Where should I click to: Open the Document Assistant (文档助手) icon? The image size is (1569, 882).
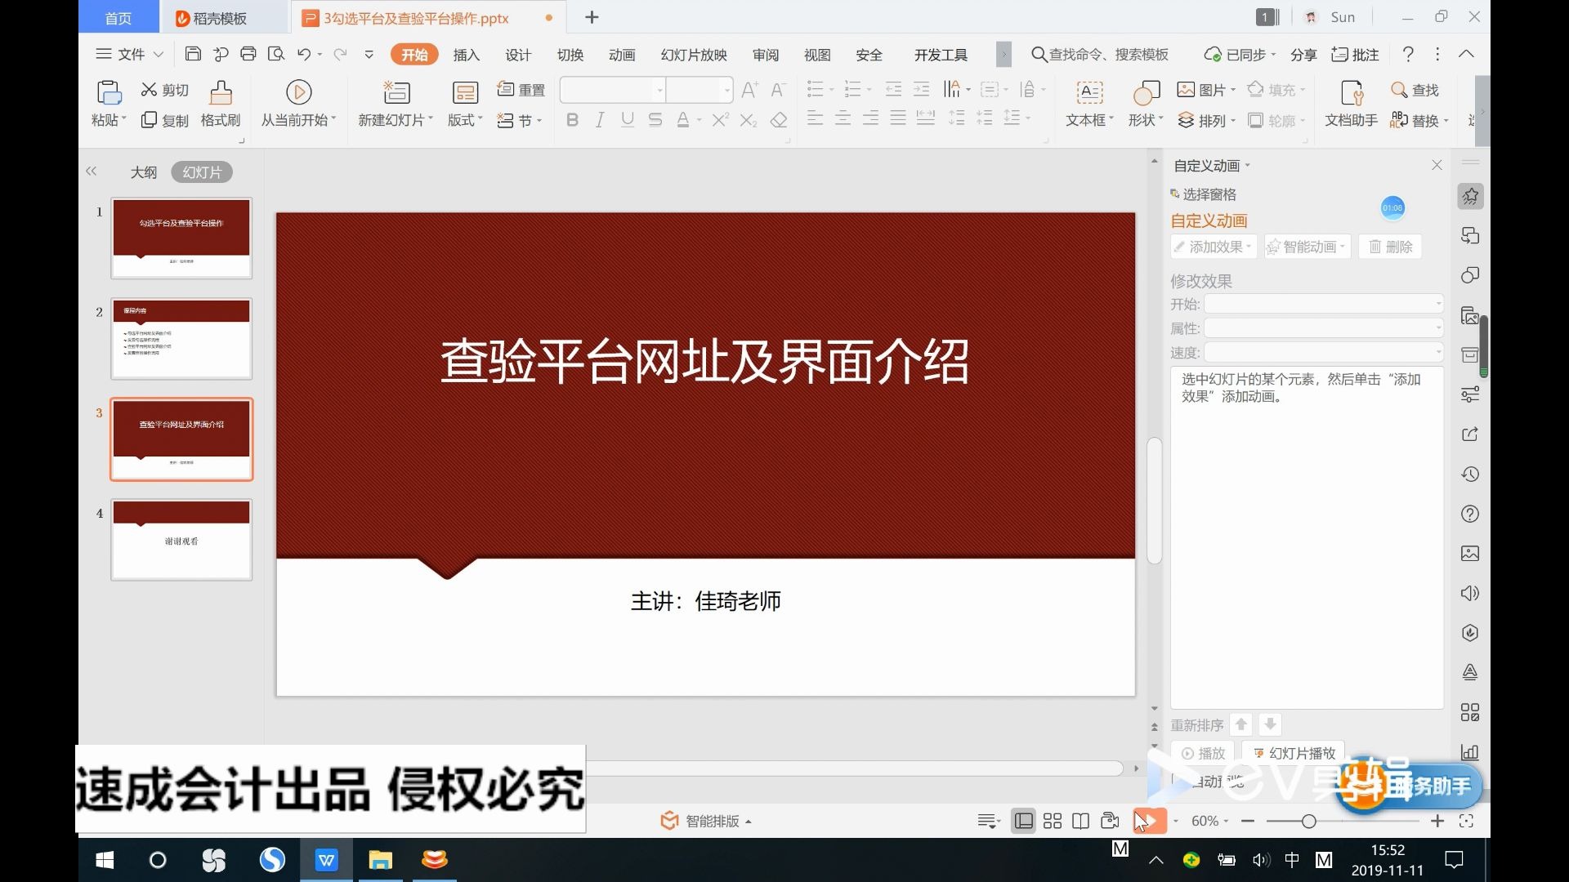(x=1352, y=92)
